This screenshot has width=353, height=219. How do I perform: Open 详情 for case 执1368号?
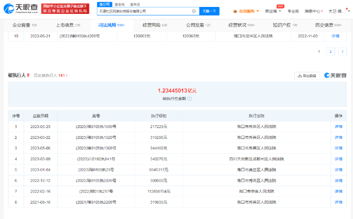338,148
